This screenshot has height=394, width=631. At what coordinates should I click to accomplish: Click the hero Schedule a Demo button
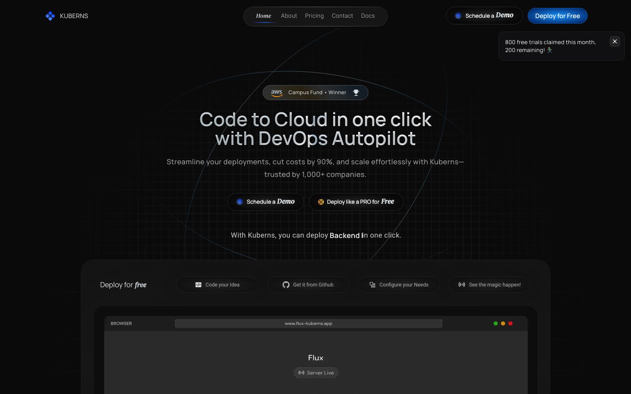coord(266,202)
